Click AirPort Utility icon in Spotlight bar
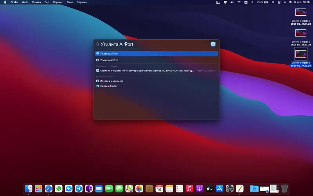Viewport: 313px width, 196px height. click(x=213, y=44)
